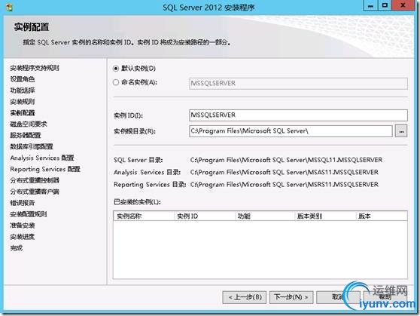Click the 实例根目录 path field

click(291, 131)
